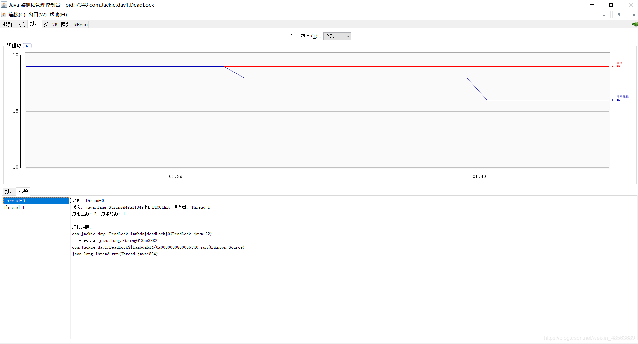Screen dimensions: 638x344
Task: Switch to the 类 tab
Action: pyautogui.click(x=46, y=24)
